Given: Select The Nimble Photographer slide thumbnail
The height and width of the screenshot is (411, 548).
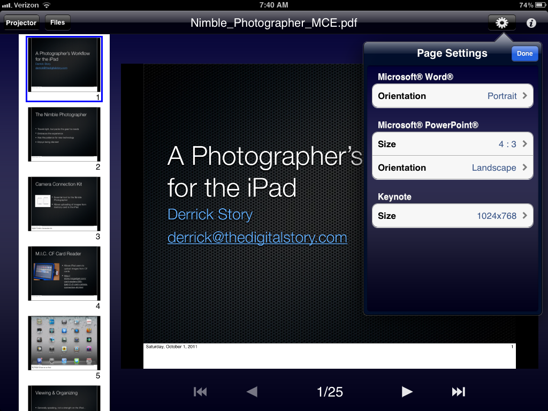Looking at the screenshot, I should tap(64, 134).
